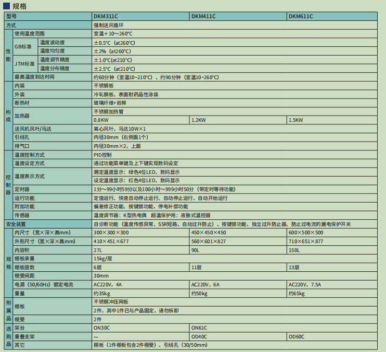Click the blue square beside 规格 heading
This screenshot has height=352, width=386.
7,6
